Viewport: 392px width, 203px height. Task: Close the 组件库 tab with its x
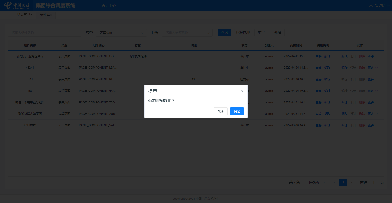tap(51, 15)
